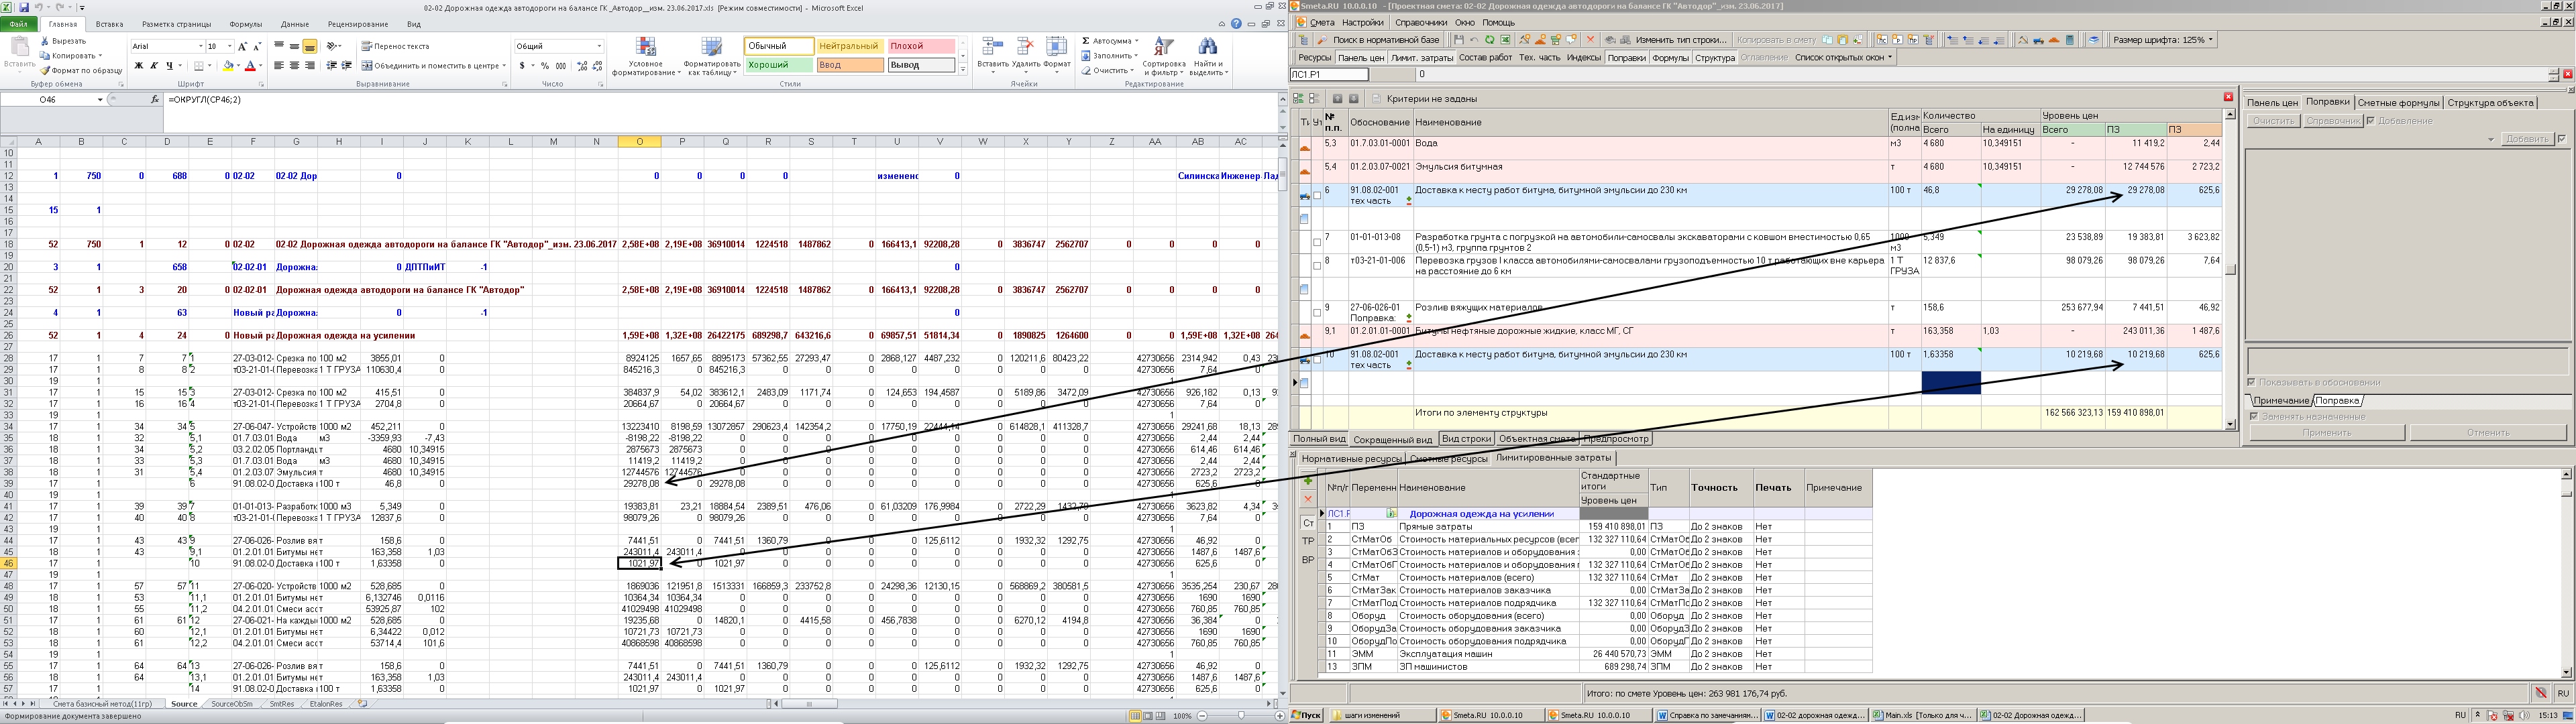Click the green plus icon in limited costs panel

(1308, 481)
